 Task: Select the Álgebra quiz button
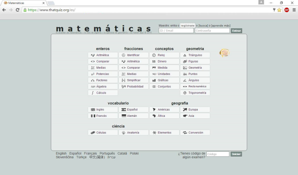103,87
